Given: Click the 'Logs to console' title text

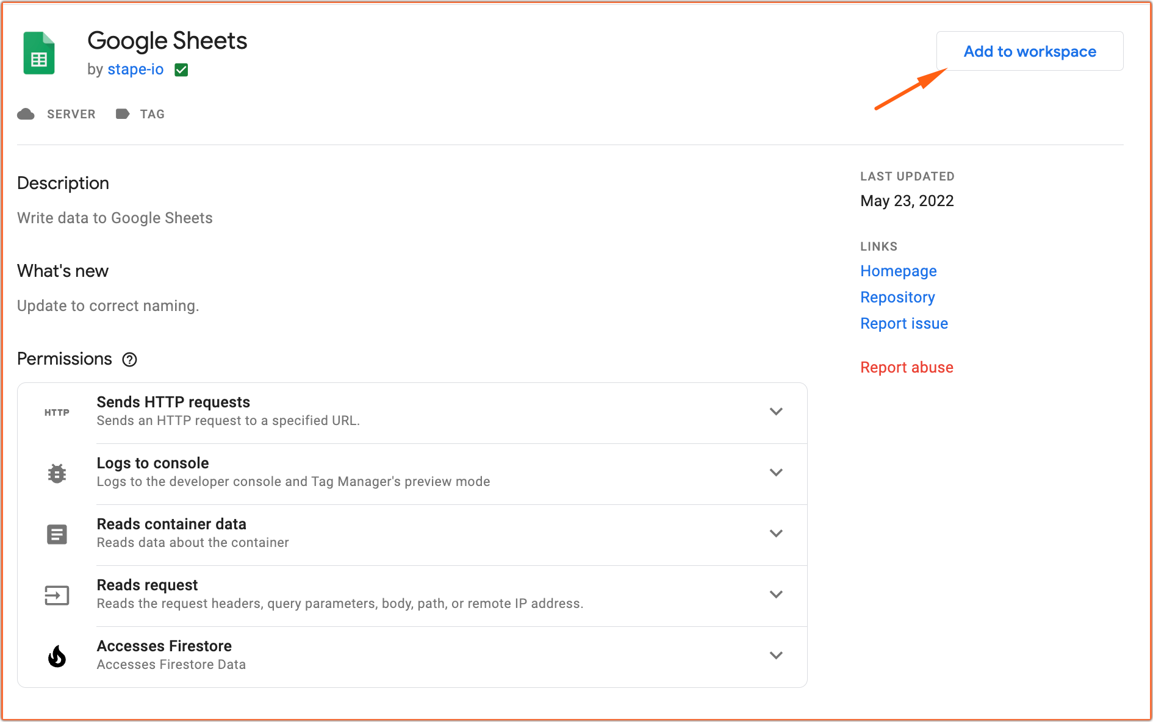Looking at the screenshot, I should 153,463.
